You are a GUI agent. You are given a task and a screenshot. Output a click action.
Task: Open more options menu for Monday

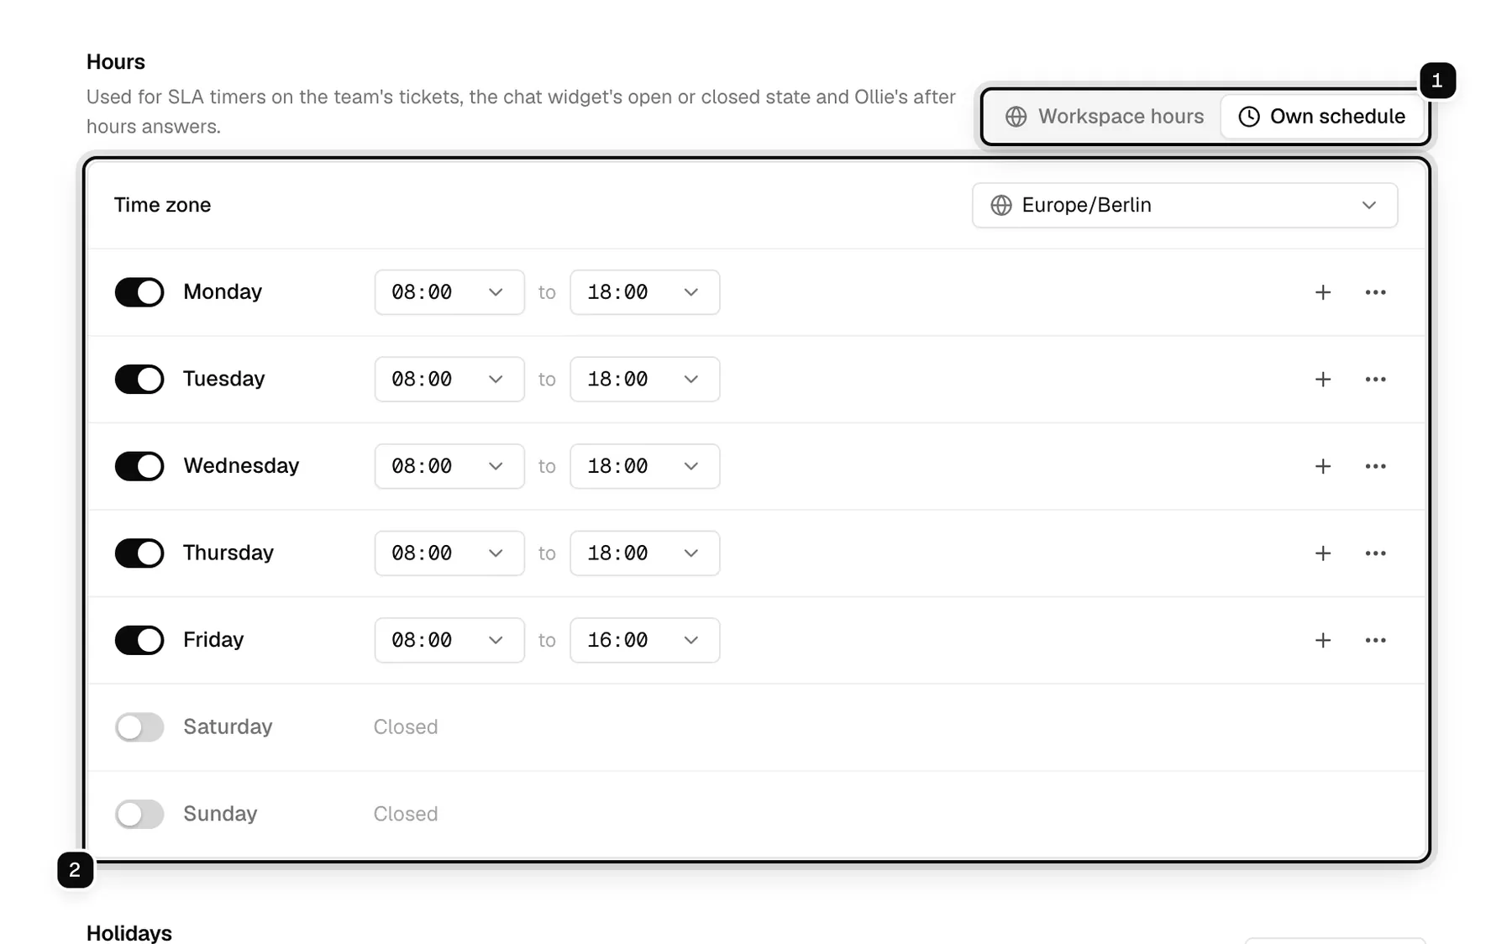(1375, 292)
